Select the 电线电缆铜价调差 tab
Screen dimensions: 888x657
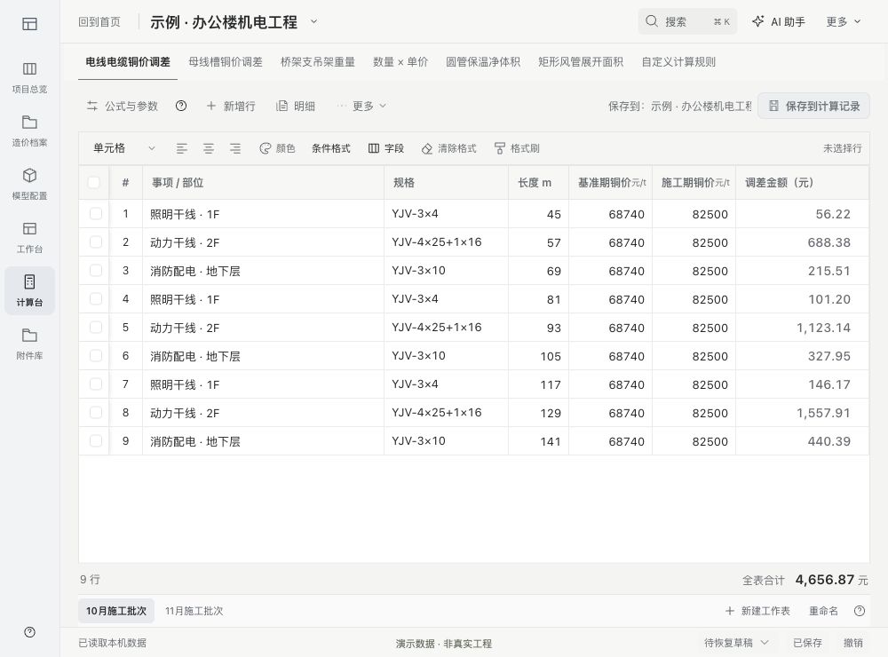click(x=128, y=62)
